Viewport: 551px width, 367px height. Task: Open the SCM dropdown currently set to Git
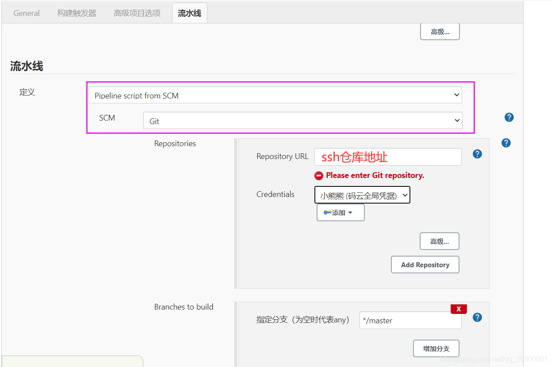(302, 120)
